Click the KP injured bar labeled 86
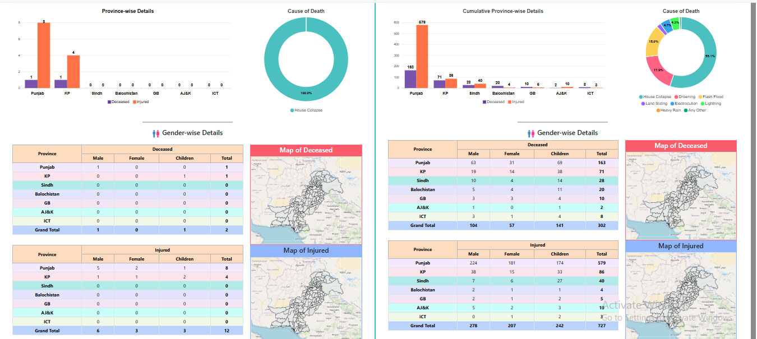The width and height of the screenshot is (757, 339). [x=451, y=83]
